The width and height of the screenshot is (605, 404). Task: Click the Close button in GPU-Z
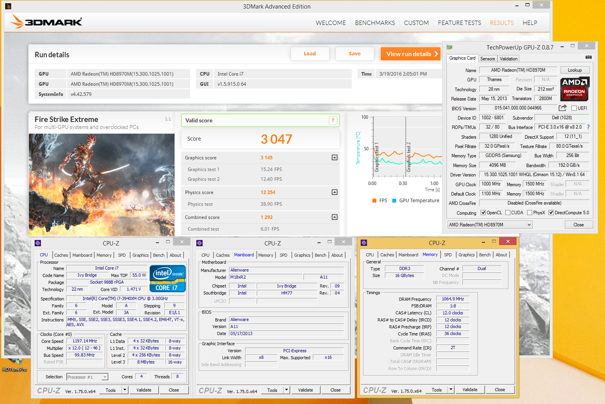pyautogui.click(x=579, y=225)
